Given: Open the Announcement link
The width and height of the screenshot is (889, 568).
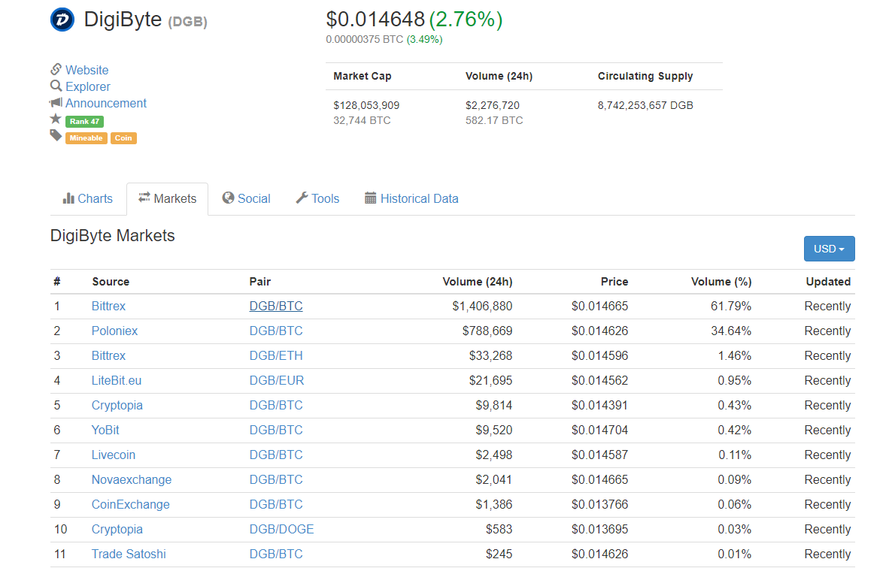Looking at the screenshot, I should 106,103.
